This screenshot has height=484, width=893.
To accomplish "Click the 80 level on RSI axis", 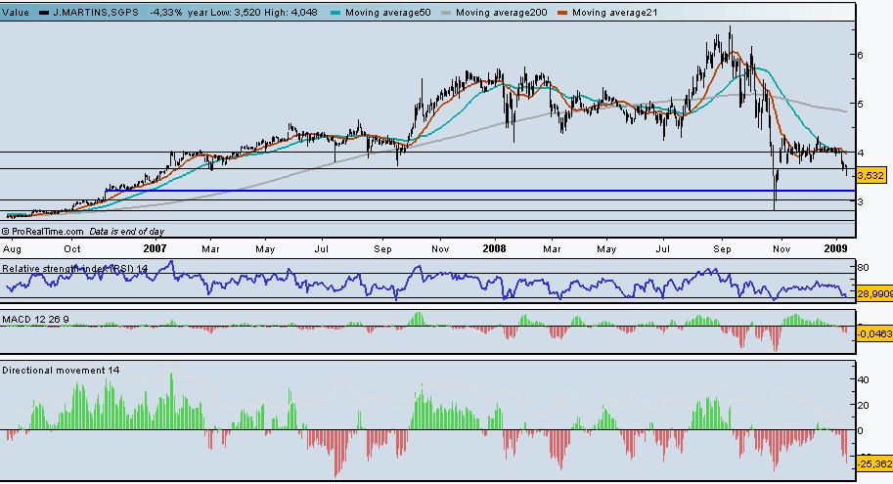I will (x=863, y=268).
